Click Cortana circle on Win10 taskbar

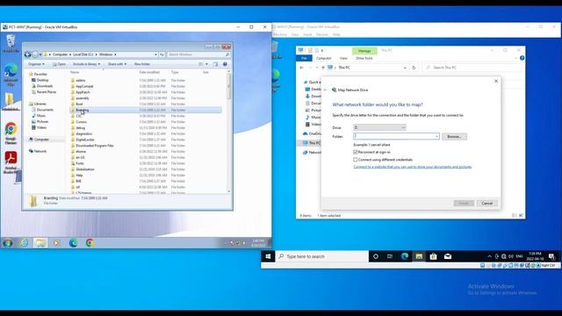pos(376,256)
